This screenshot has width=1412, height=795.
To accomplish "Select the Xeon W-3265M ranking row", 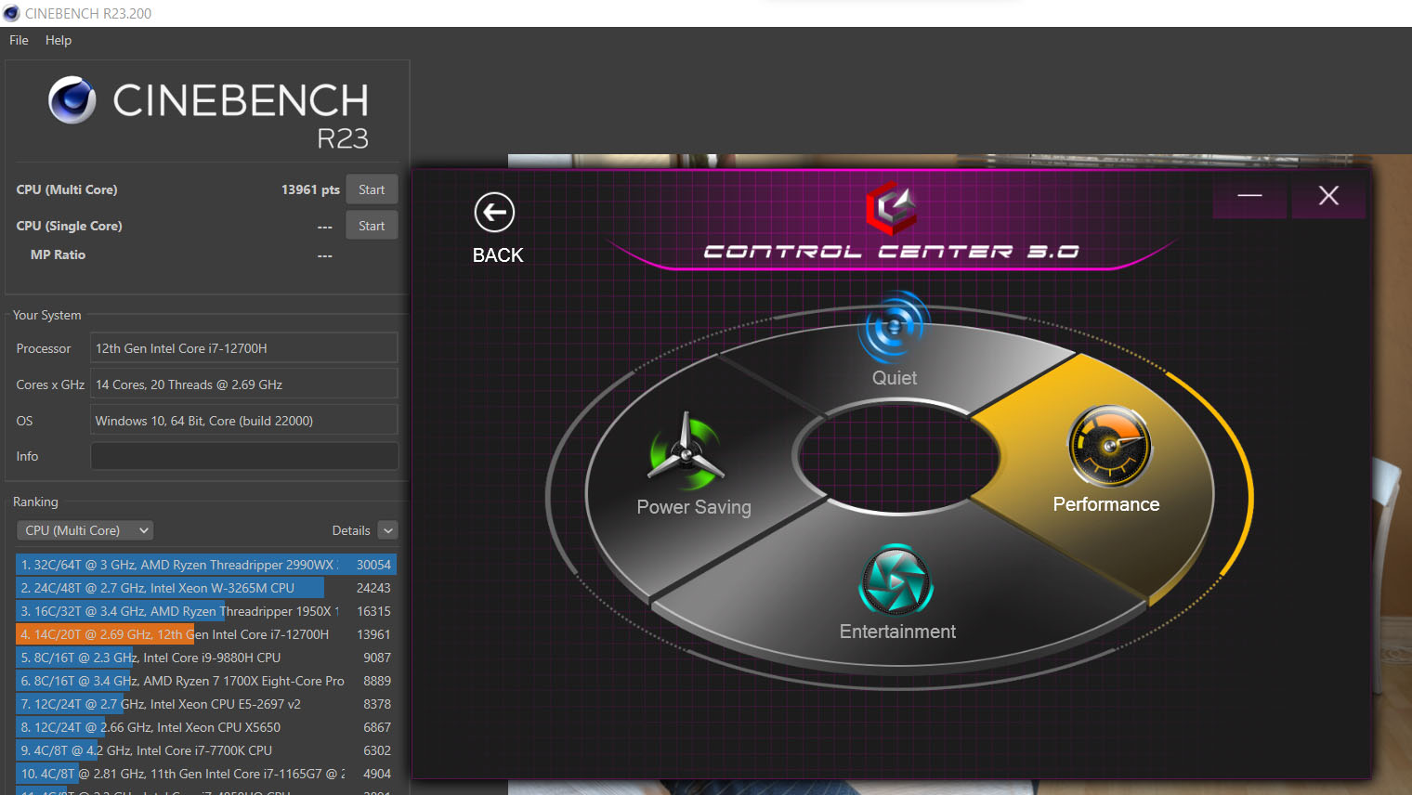I will pyautogui.click(x=206, y=588).
